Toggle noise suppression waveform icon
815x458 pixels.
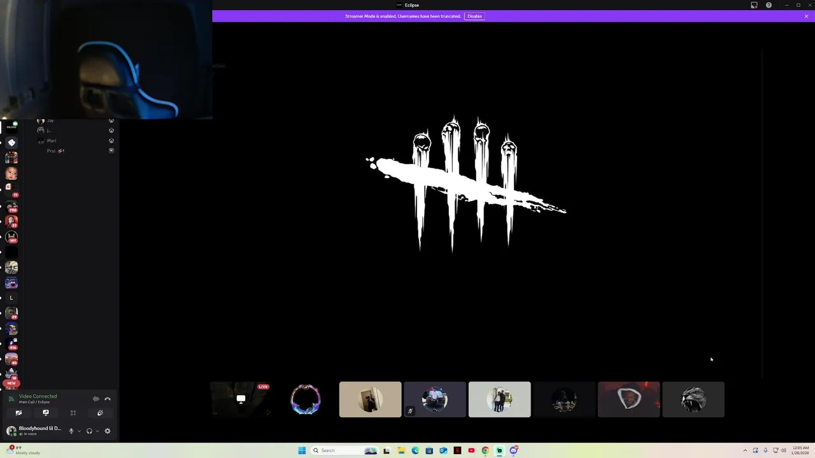[x=96, y=399]
